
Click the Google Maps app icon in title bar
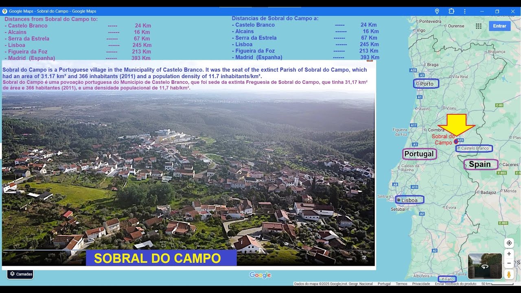point(5,11)
